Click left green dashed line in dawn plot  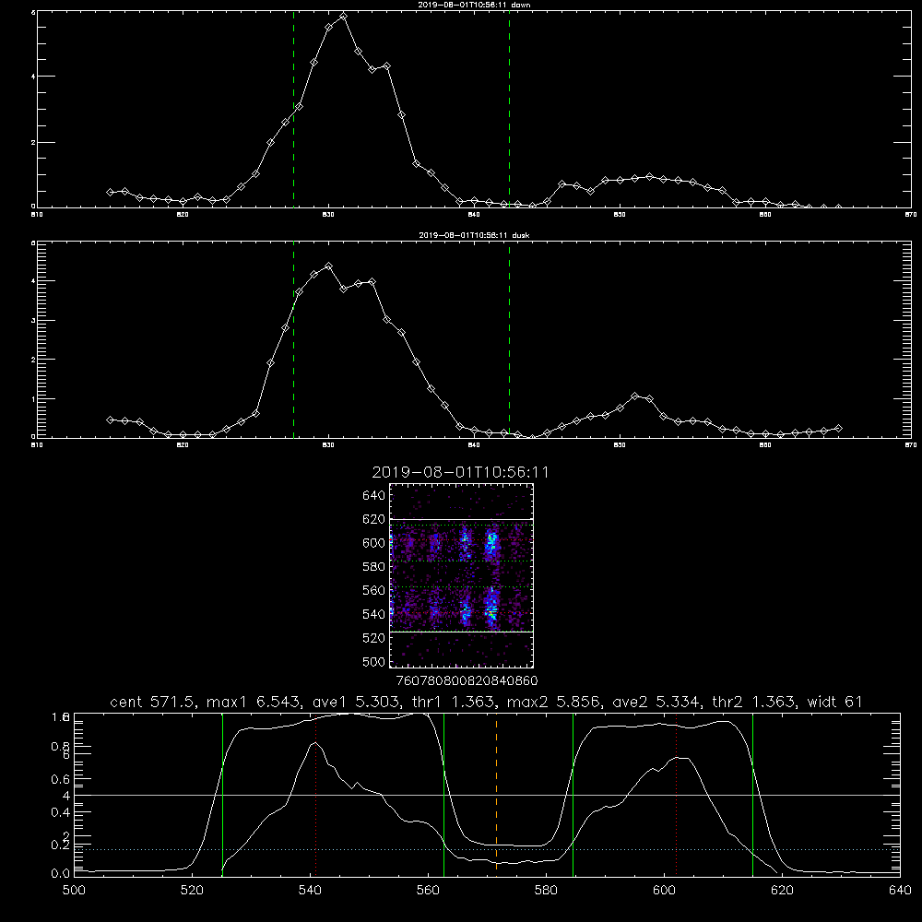293,109
